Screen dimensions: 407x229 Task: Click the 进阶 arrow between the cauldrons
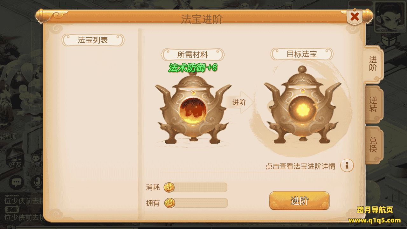pos(241,102)
